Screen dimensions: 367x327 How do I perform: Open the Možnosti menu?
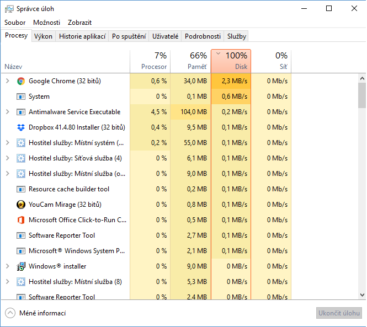pyautogui.click(x=46, y=23)
